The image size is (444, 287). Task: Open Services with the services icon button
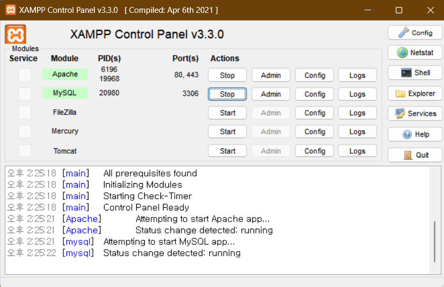[x=415, y=114]
